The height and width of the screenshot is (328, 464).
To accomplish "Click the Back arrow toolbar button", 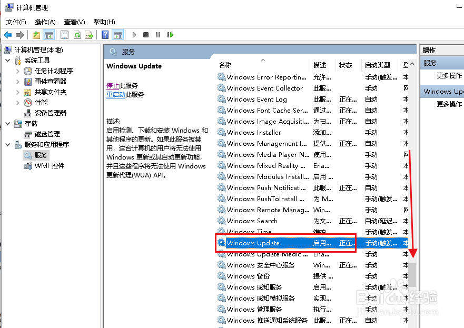I will point(8,35).
